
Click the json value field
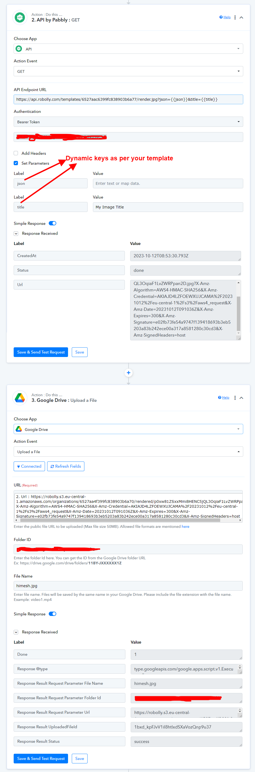[168, 183]
